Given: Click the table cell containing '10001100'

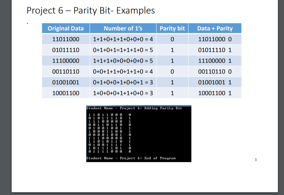Looking at the screenshot, I should 65,93.
